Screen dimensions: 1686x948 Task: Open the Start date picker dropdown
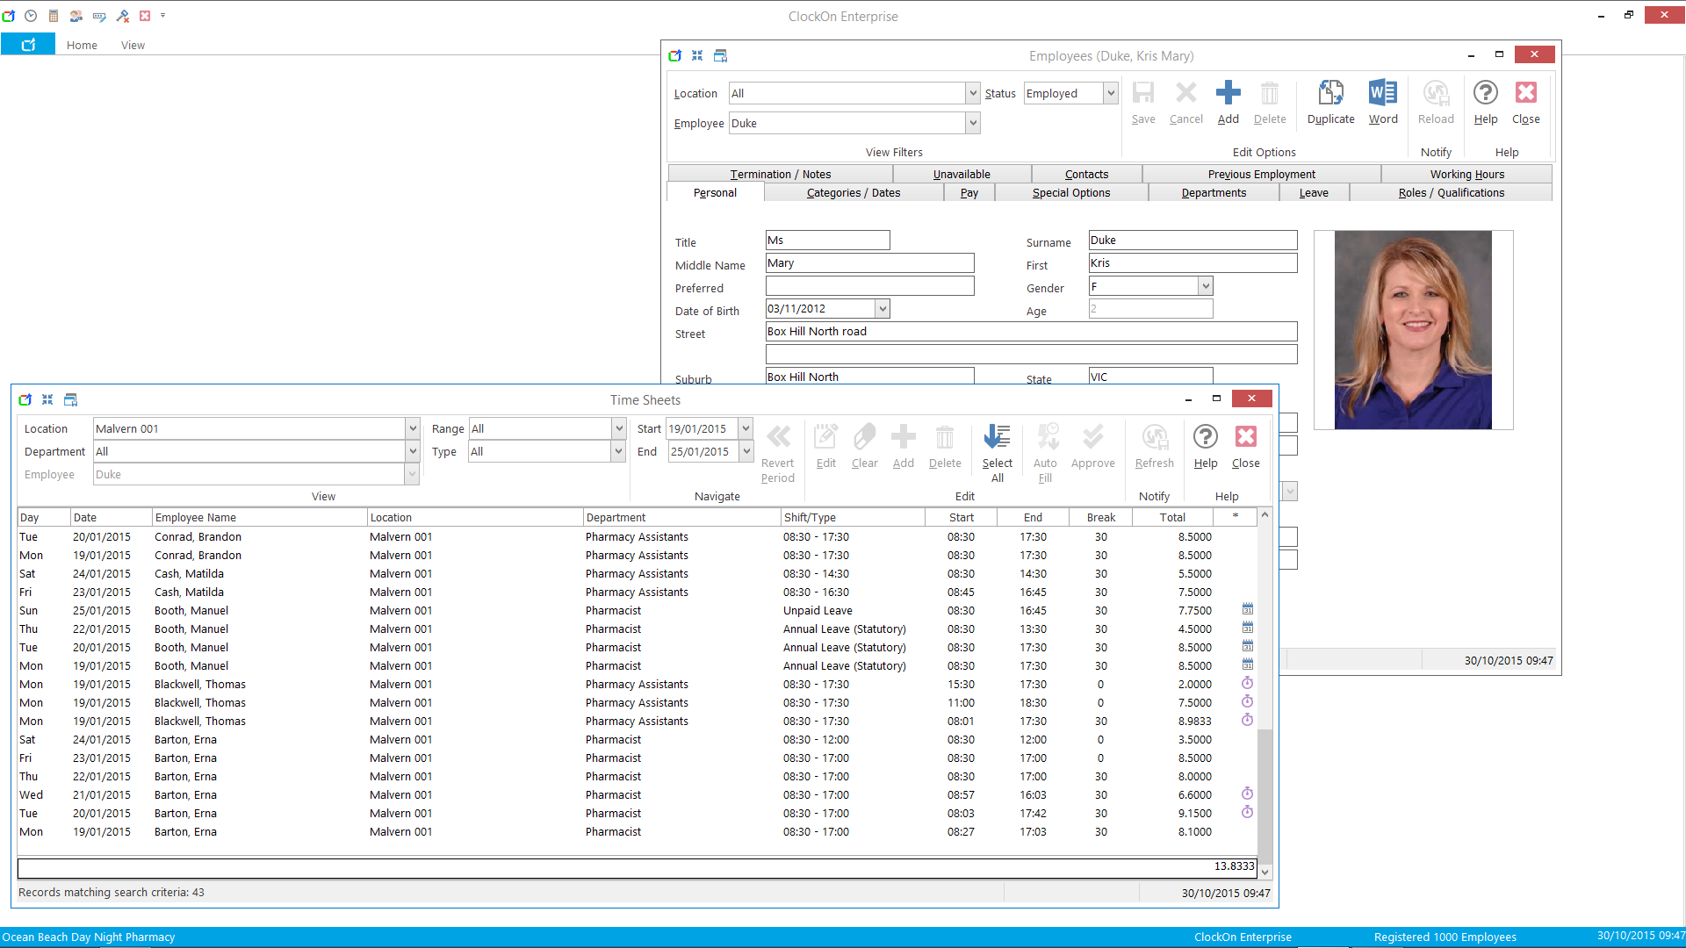pyautogui.click(x=746, y=428)
